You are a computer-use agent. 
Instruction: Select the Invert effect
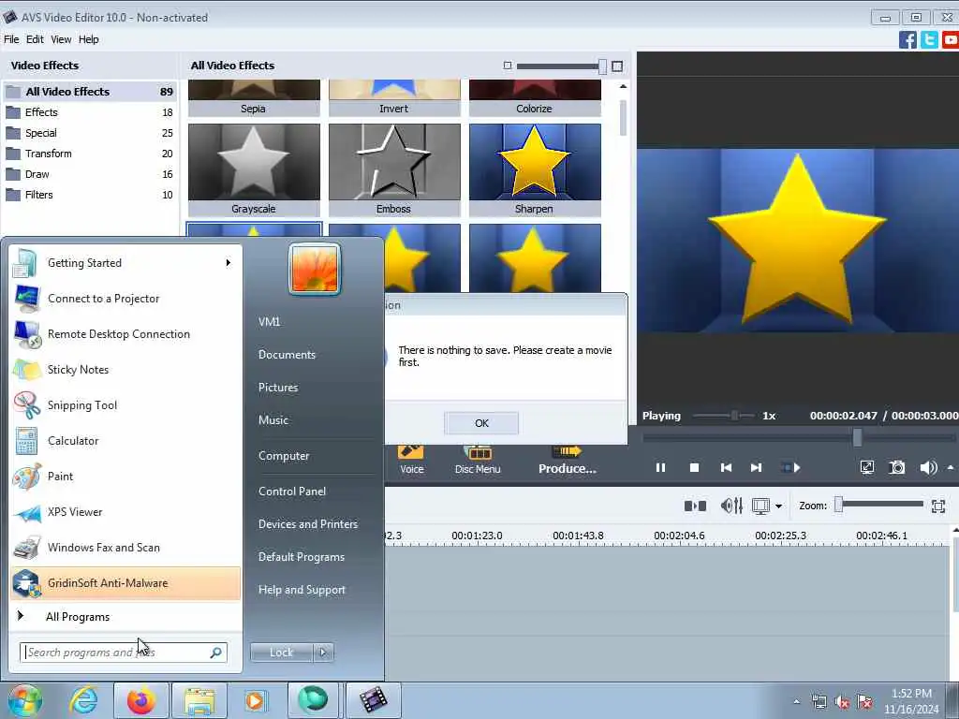[x=394, y=97]
